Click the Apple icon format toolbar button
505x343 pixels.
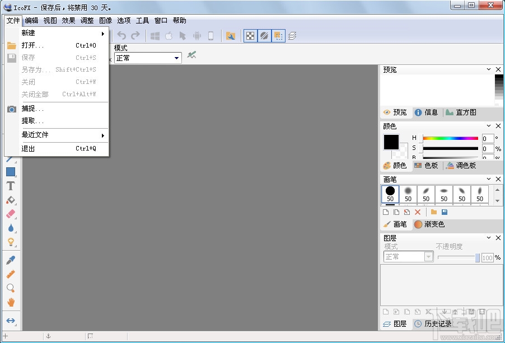(169, 35)
